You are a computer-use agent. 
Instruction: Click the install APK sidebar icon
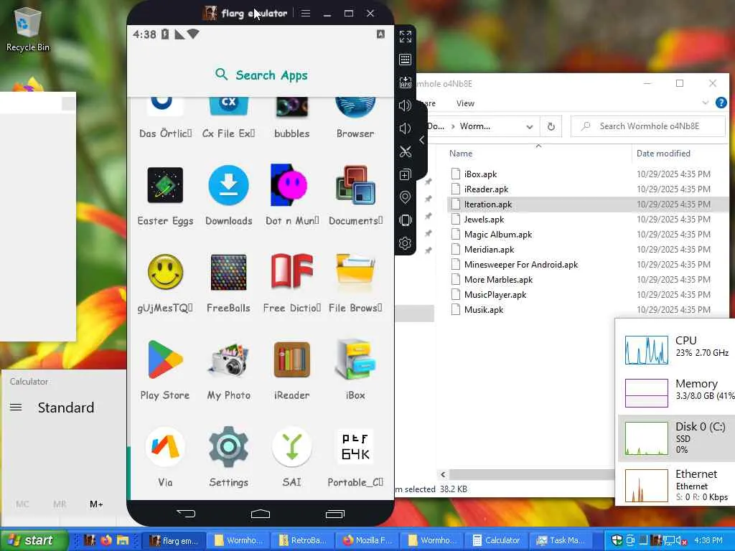point(406,83)
